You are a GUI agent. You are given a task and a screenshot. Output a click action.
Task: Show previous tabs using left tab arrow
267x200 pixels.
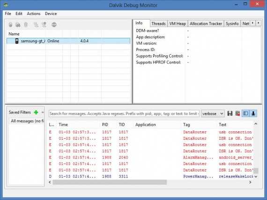pyautogui.click(x=252, y=23)
